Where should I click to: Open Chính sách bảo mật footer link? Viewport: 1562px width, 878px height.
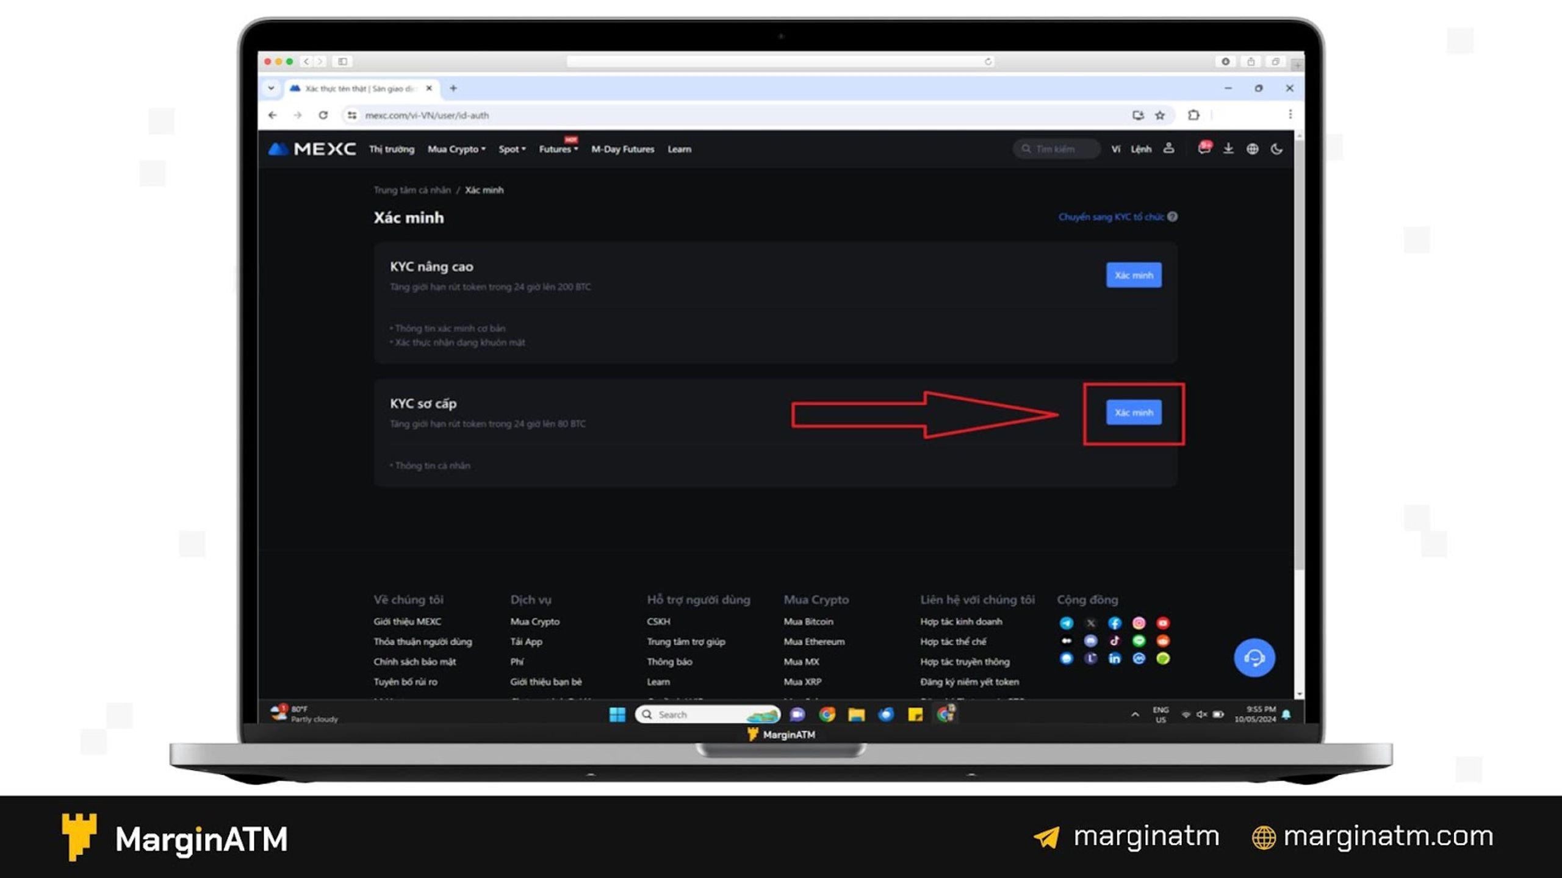coord(414,662)
